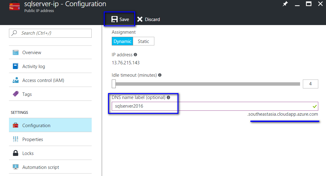Viewport: 326px width, 176px height.
Task: Click the sqlserver-ip toolbox icon in header
Action: (x=15, y=6)
